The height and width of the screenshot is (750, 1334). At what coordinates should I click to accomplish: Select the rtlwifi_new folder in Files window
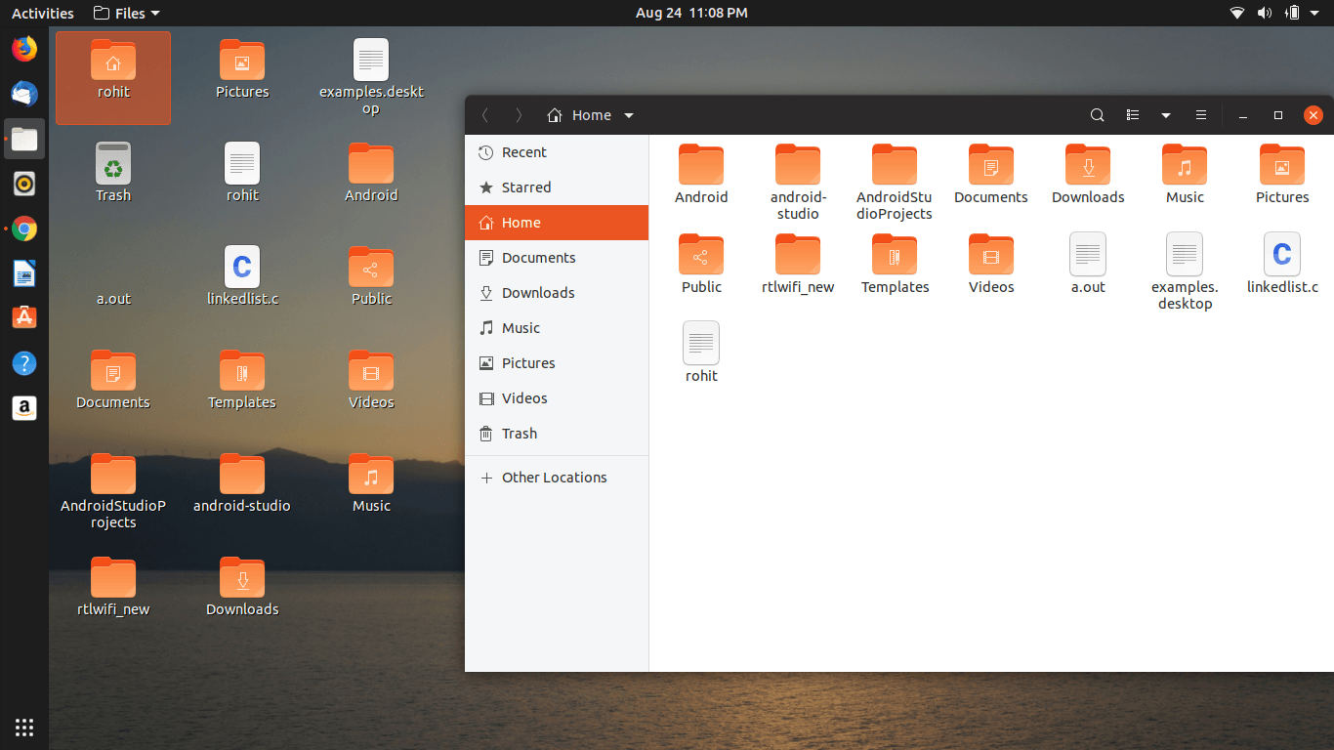(x=798, y=264)
